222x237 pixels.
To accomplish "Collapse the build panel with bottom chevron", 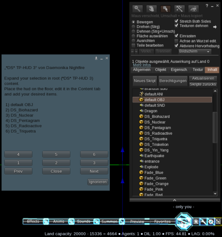I will coord(175,200).
